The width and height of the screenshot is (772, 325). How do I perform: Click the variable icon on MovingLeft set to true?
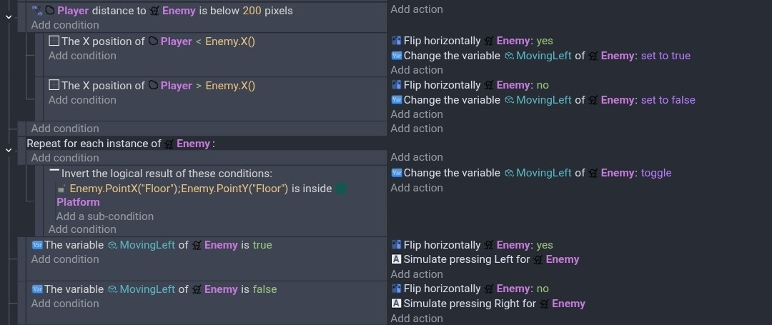pyautogui.click(x=397, y=56)
